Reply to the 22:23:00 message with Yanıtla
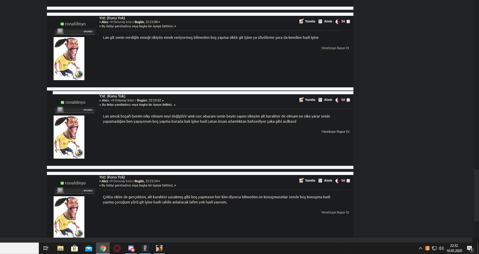 pyautogui.click(x=307, y=21)
